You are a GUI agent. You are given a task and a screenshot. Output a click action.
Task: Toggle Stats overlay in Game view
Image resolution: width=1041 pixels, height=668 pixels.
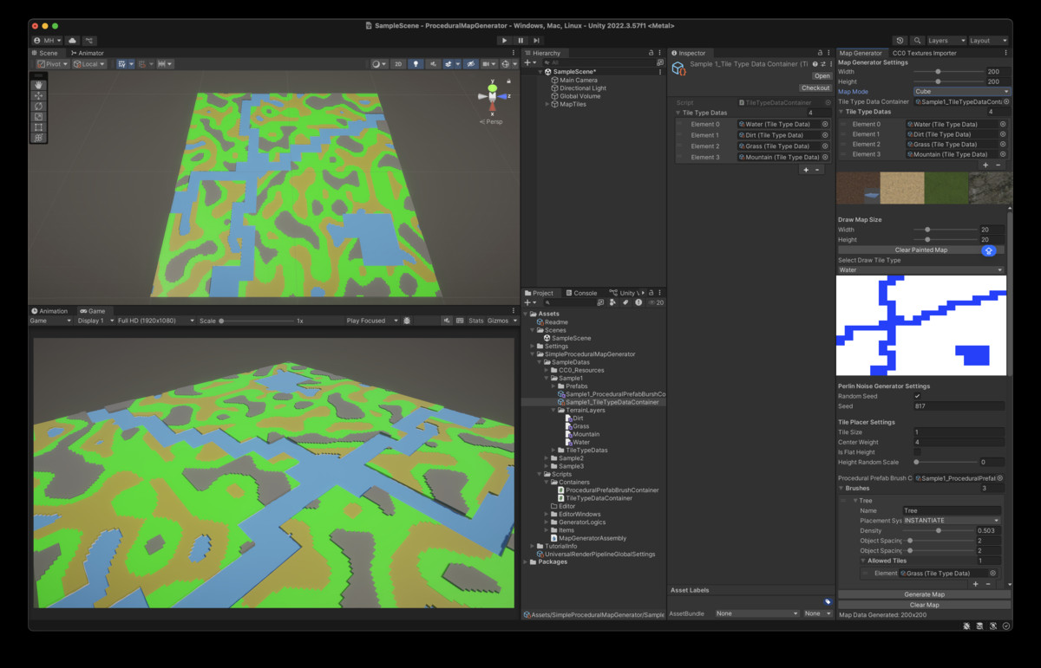click(x=476, y=321)
